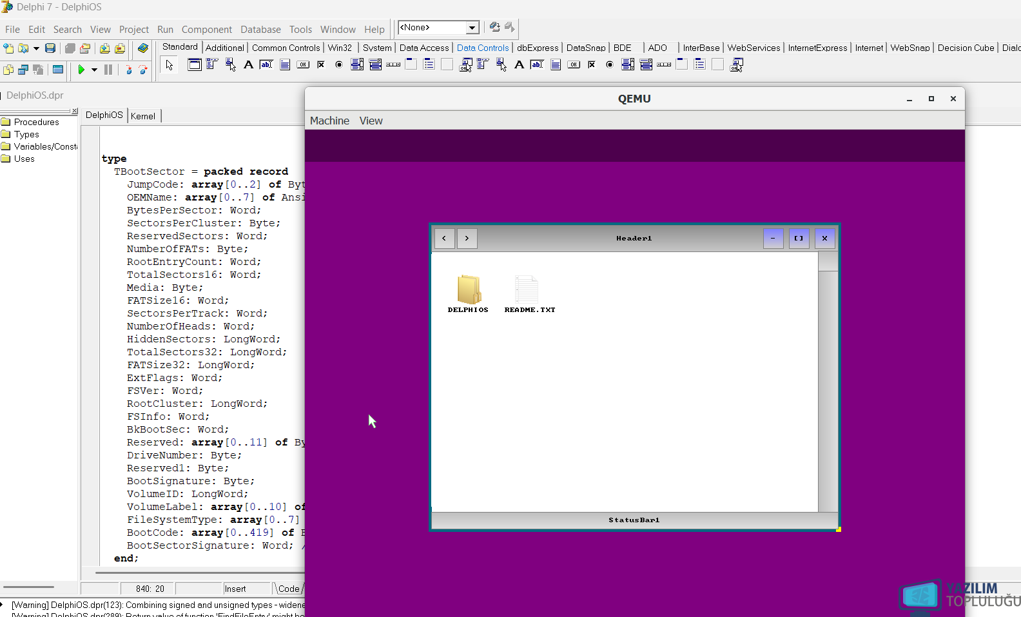Select Uses folder in Code Explorer
The width and height of the screenshot is (1021, 617).
tap(18, 159)
